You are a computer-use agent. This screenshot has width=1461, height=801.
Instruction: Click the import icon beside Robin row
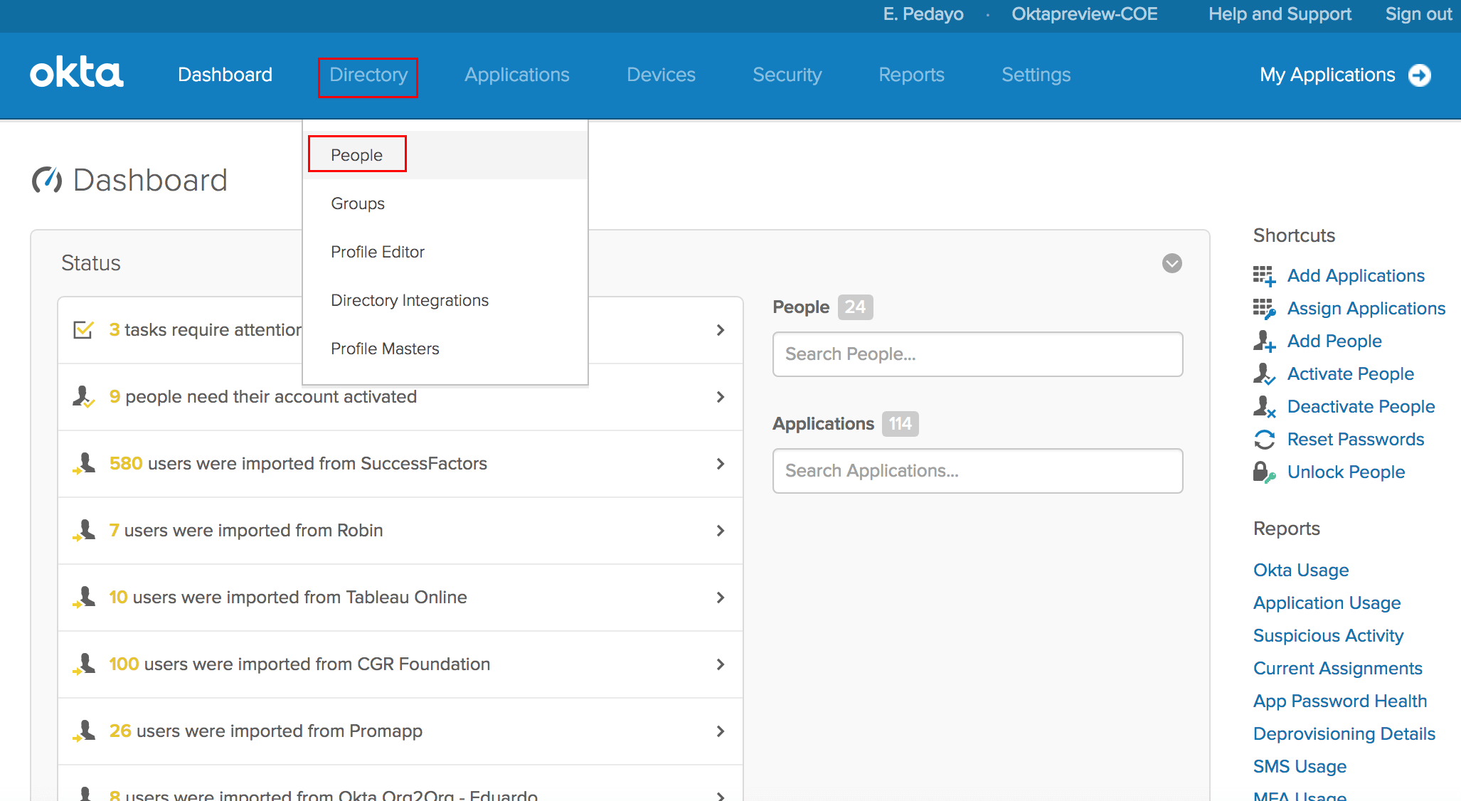[83, 530]
